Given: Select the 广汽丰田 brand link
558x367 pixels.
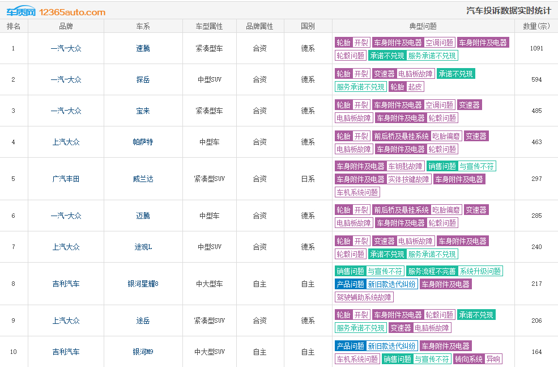Looking at the screenshot, I should tap(66, 179).
